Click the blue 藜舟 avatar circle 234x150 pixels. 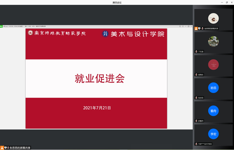click(x=213, y=111)
